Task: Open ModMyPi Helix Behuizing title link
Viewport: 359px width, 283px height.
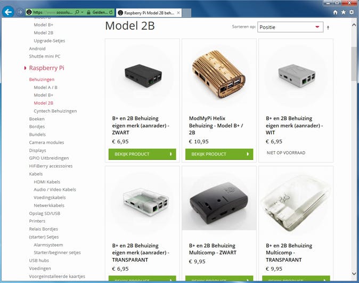Action: point(216,125)
